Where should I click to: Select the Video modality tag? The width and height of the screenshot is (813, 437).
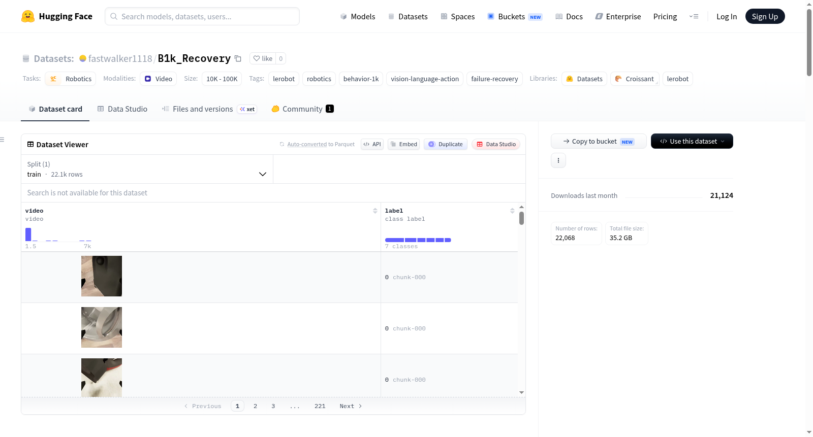(158, 79)
